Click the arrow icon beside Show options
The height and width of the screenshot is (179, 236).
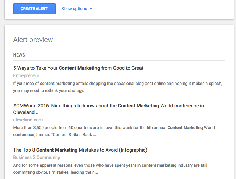click(91, 9)
